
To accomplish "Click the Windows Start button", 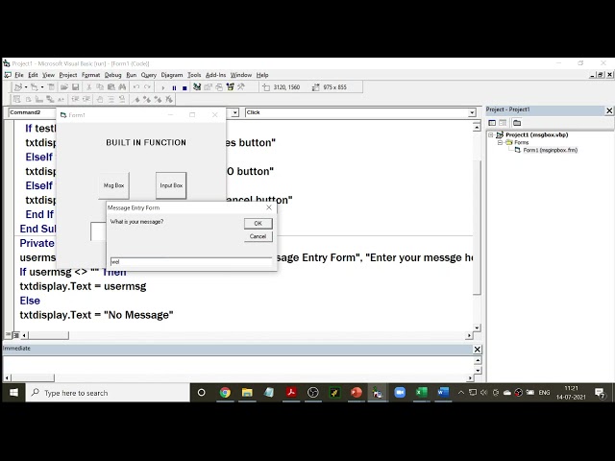I will pyautogui.click(x=13, y=393).
